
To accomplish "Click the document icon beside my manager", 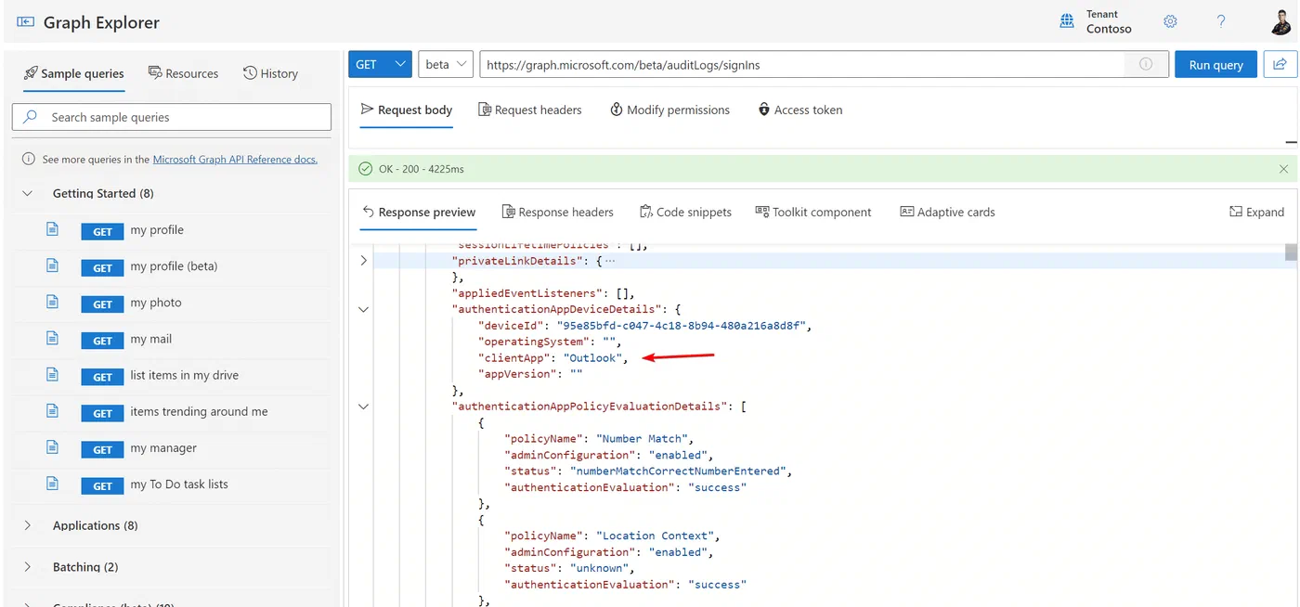I will pos(53,447).
